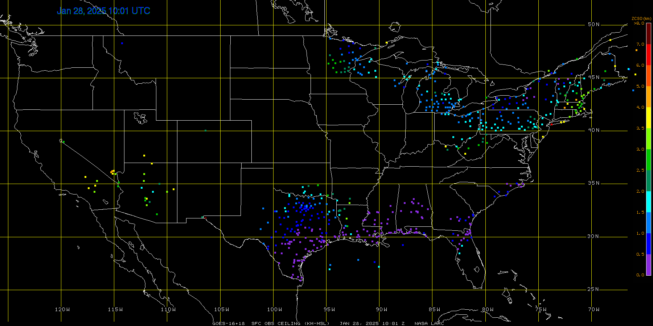Click the 6.0 colorbar label
The width and height of the screenshot is (653, 326).
(x=640, y=65)
